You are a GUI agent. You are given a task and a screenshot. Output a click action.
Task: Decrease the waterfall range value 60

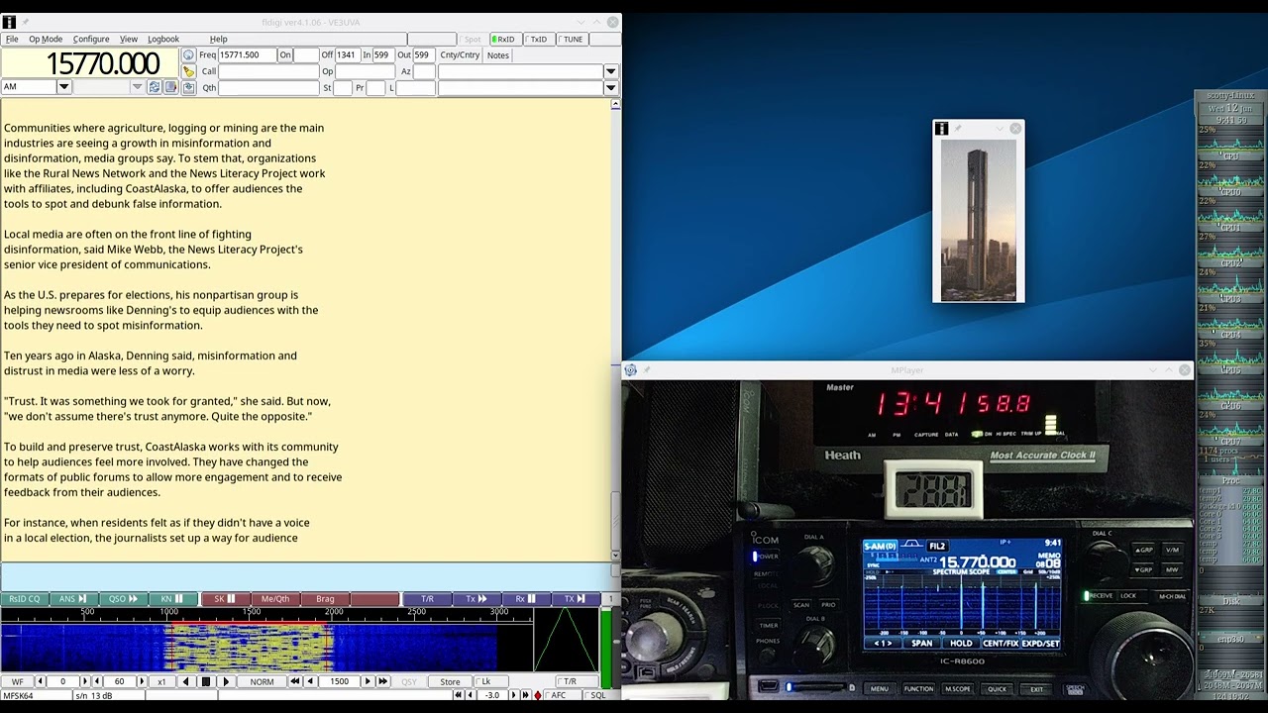coord(98,681)
